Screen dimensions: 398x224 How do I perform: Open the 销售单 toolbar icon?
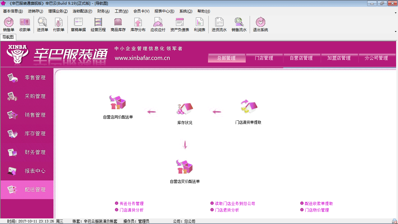tap(9, 25)
